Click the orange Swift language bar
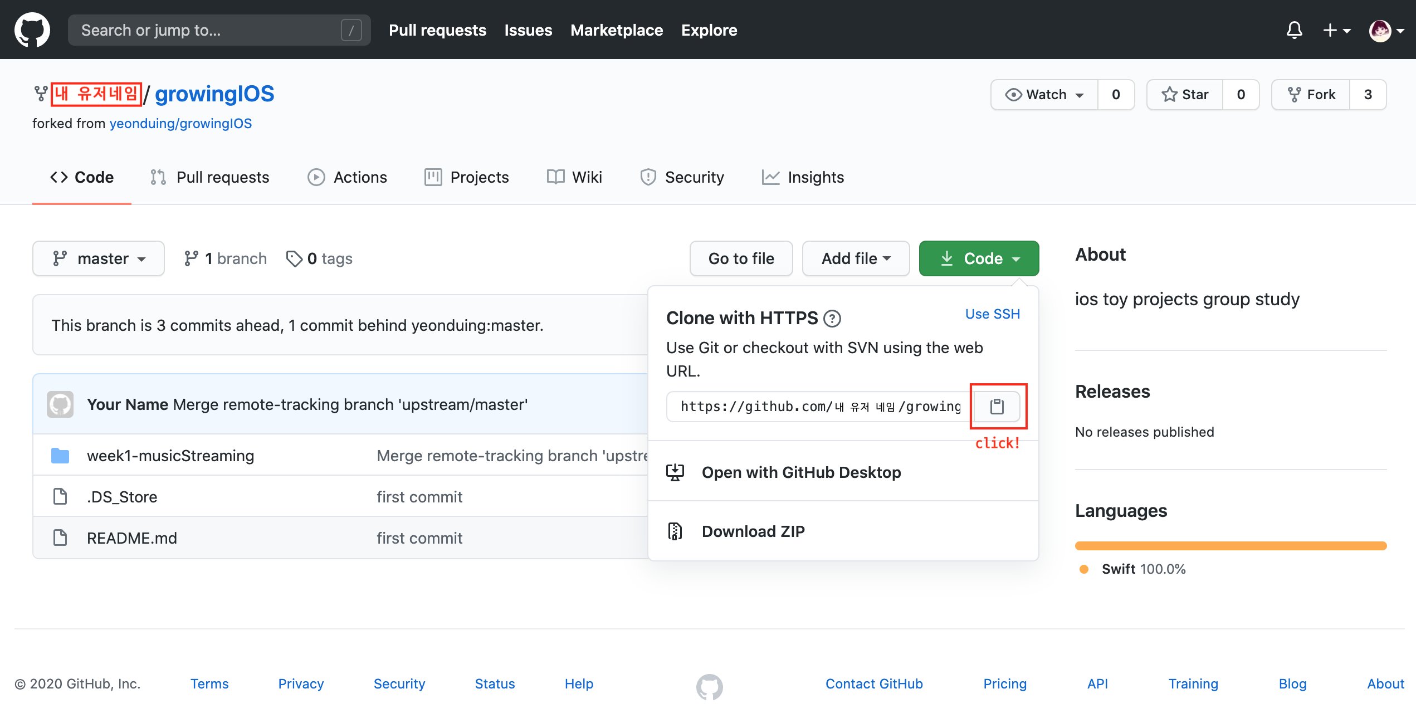 tap(1231, 546)
